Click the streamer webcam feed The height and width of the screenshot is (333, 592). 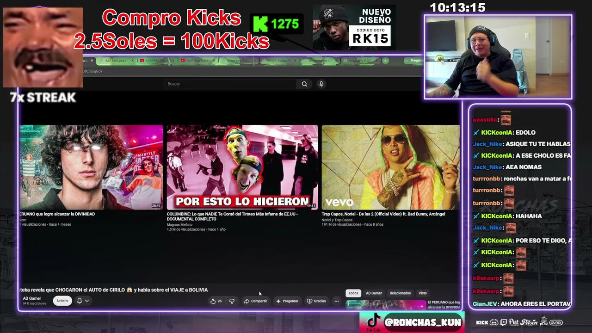click(498, 57)
